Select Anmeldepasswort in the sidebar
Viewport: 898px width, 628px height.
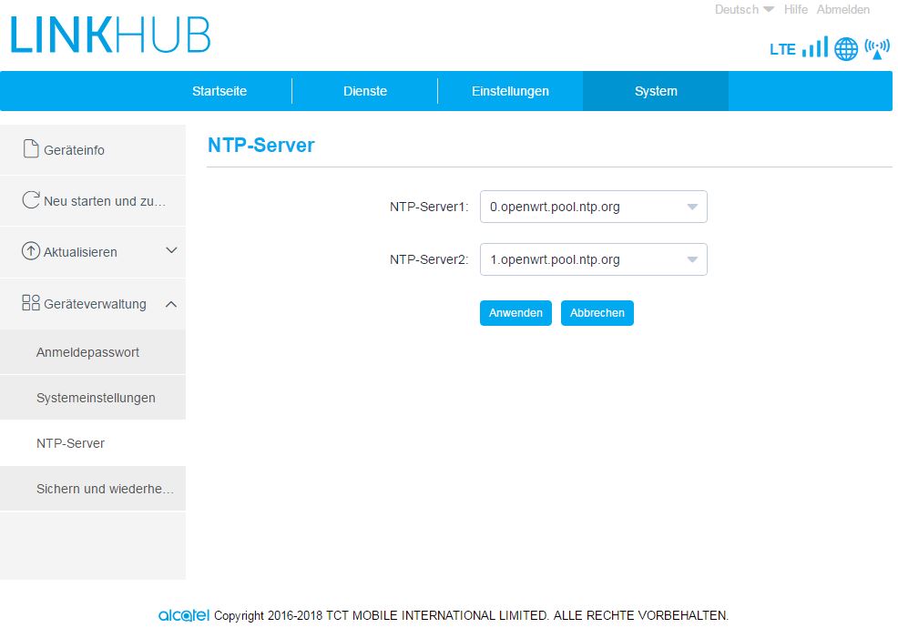(x=87, y=352)
